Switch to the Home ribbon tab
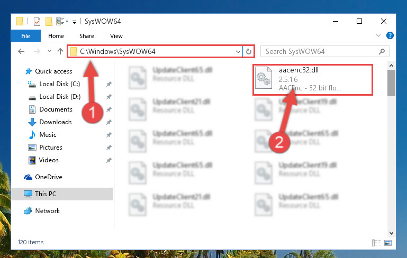This screenshot has width=407, height=258. 56,36
